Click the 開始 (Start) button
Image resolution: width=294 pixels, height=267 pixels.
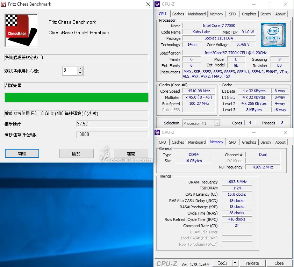click(22, 153)
